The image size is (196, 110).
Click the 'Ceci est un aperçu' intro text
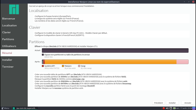(x=62, y=6)
